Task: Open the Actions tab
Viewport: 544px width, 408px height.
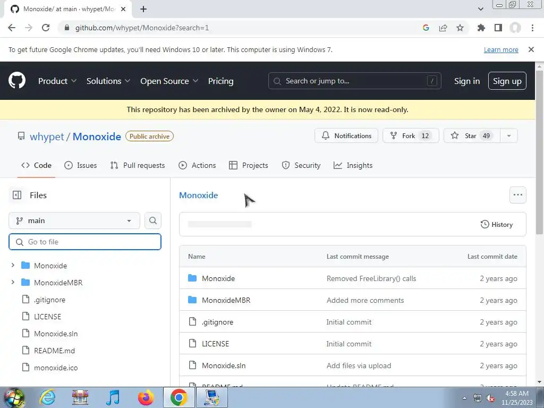Action: point(197,166)
